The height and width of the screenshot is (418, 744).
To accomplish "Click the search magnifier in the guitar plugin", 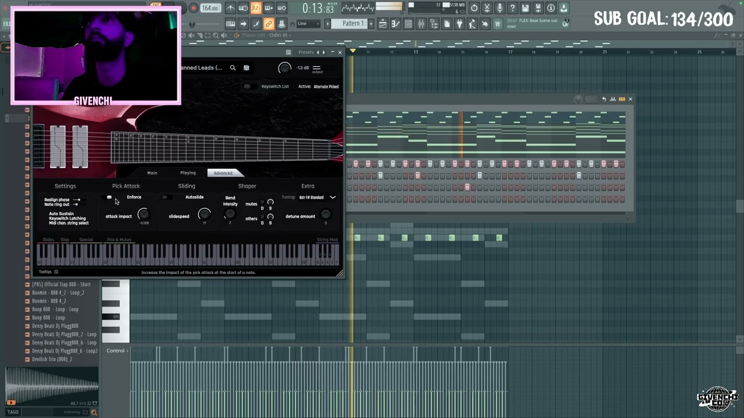I will coord(233,68).
